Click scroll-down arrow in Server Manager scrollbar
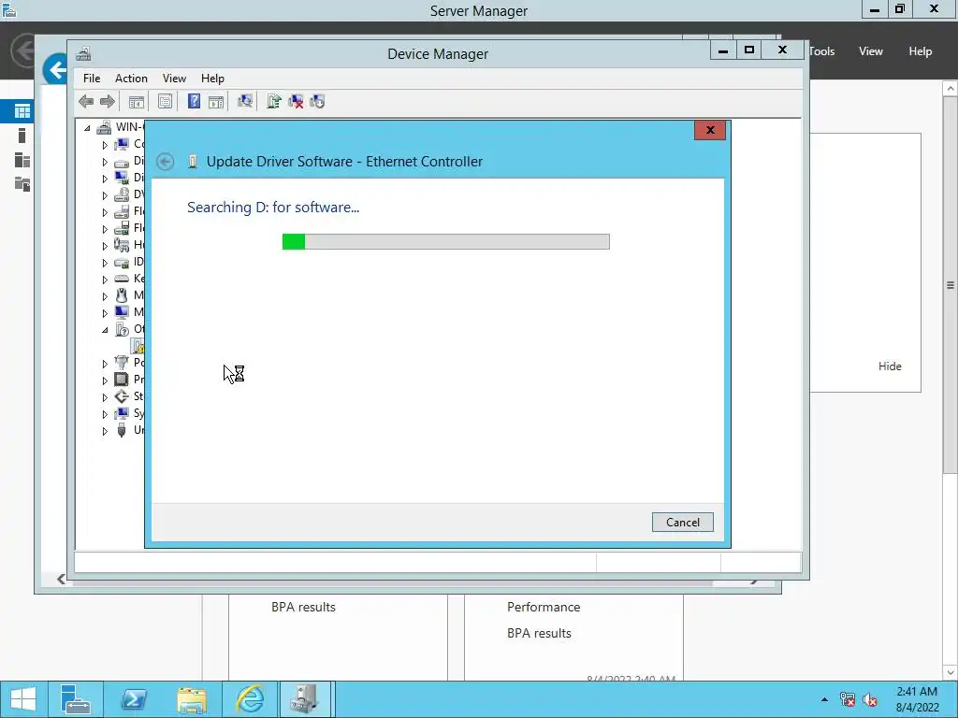This screenshot has height=718, width=958. [x=951, y=672]
